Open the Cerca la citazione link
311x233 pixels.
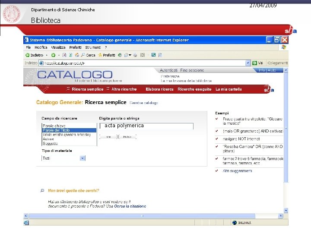[x=130, y=206]
